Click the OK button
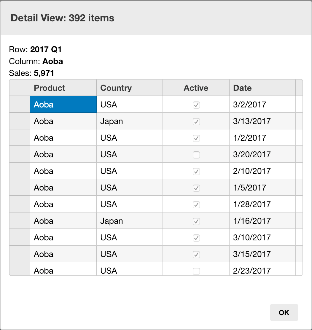The width and height of the screenshot is (312, 330). point(284,312)
